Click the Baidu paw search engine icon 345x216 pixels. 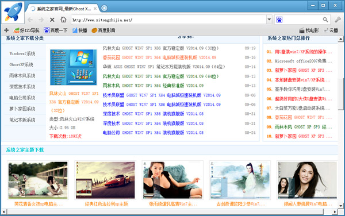tap(279, 20)
